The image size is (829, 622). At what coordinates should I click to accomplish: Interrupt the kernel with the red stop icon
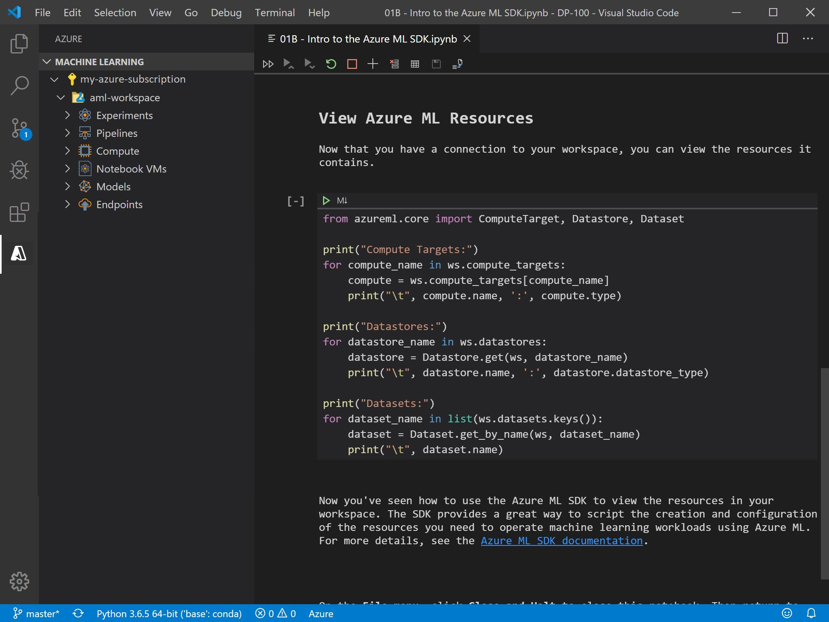[x=352, y=64]
